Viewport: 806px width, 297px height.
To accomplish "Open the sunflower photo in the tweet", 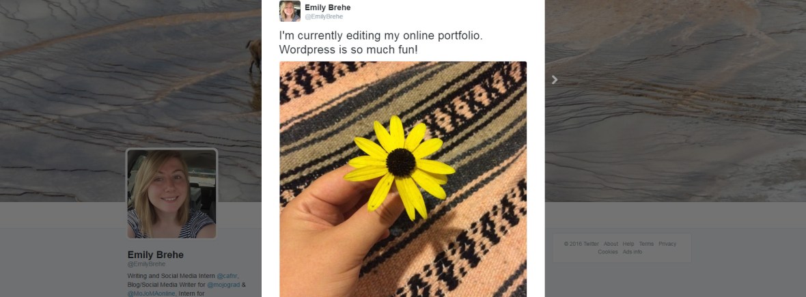I will coord(403,179).
